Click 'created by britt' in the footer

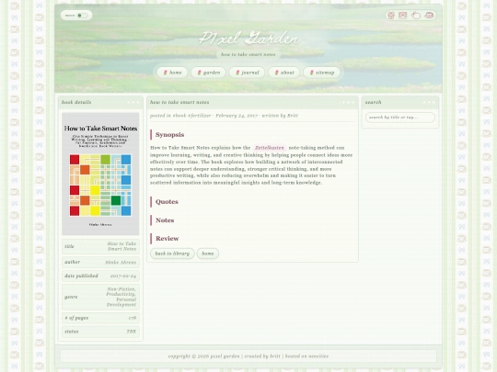pyautogui.click(x=262, y=356)
